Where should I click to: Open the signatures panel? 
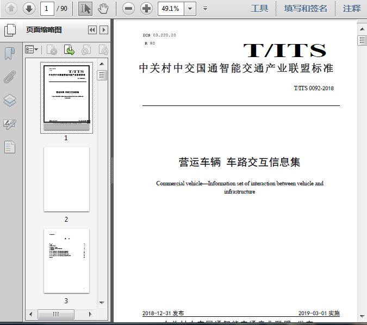click(10, 124)
